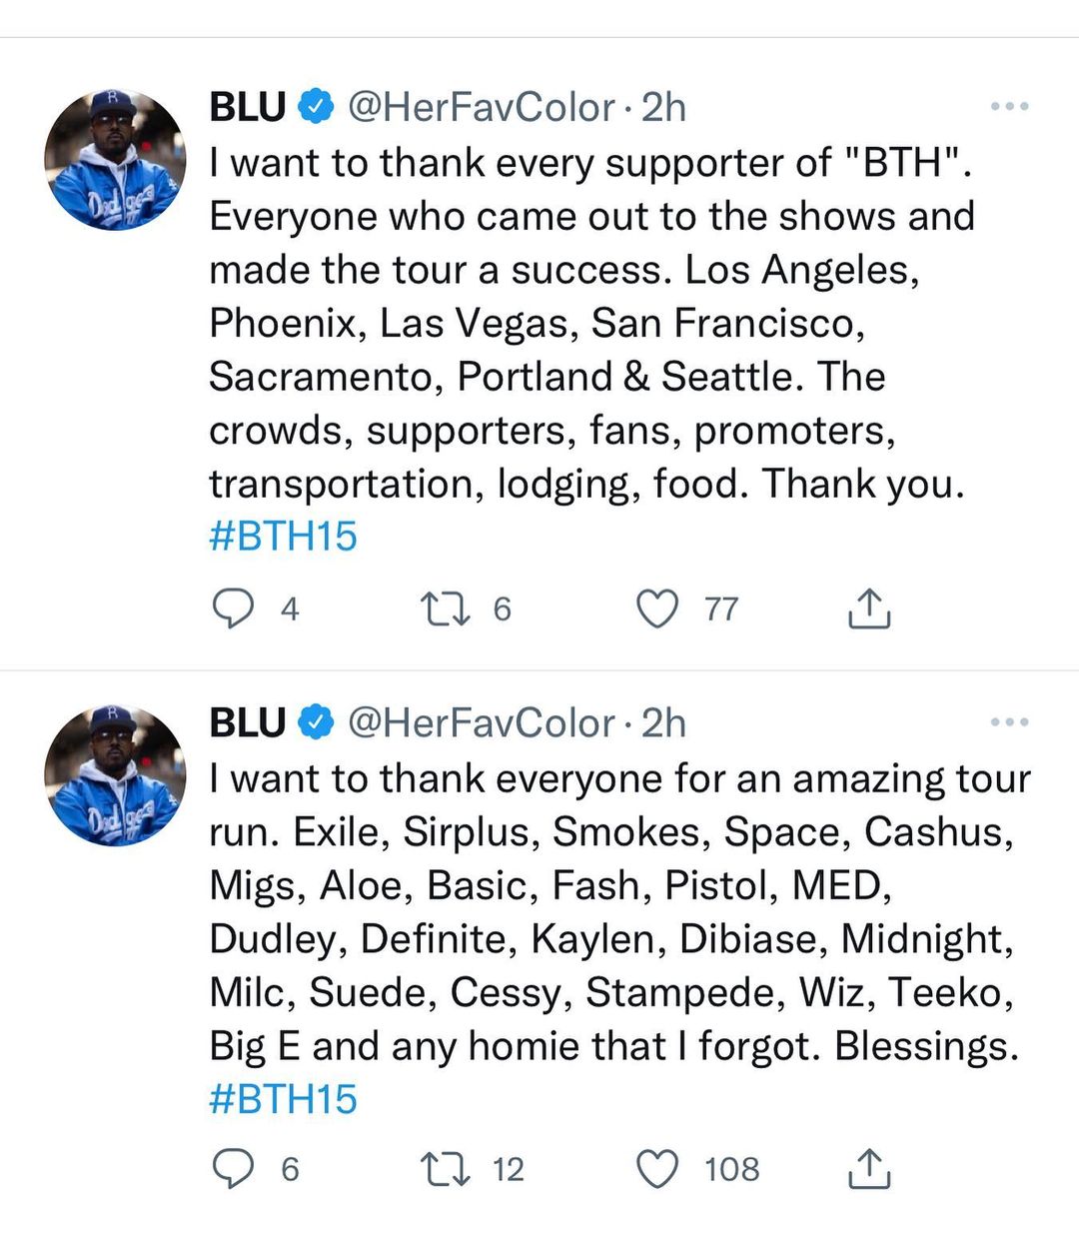Open BLU's avatar on second tweet
The height and width of the screenshot is (1247, 1079).
point(115,775)
